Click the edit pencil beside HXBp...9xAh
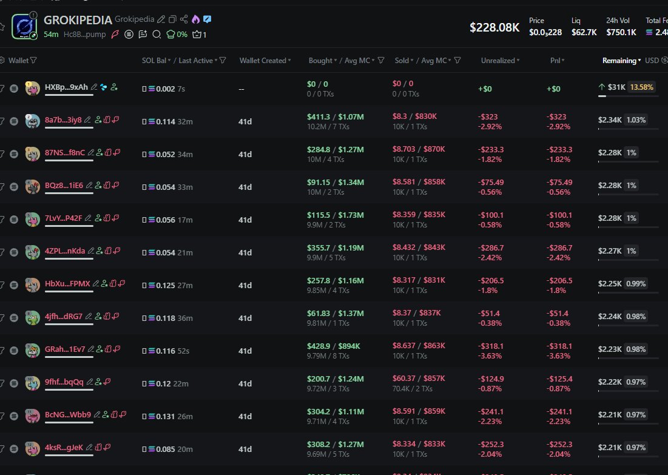Viewport: 668px width, 475px height. click(93, 87)
